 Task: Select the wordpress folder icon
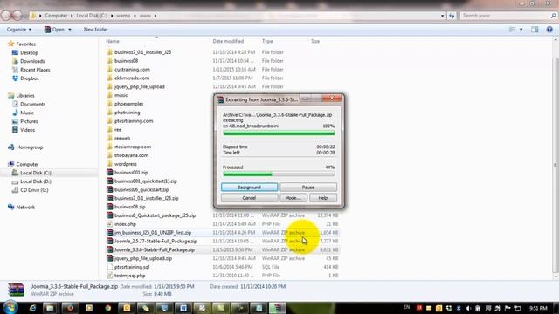(109, 164)
